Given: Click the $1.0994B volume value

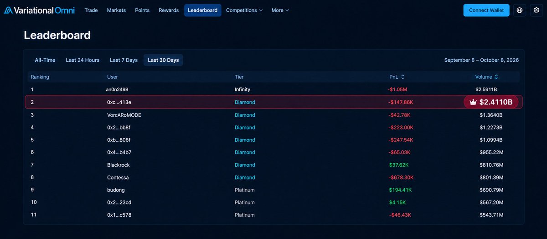Looking at the screenshot, I should [491, 140].
